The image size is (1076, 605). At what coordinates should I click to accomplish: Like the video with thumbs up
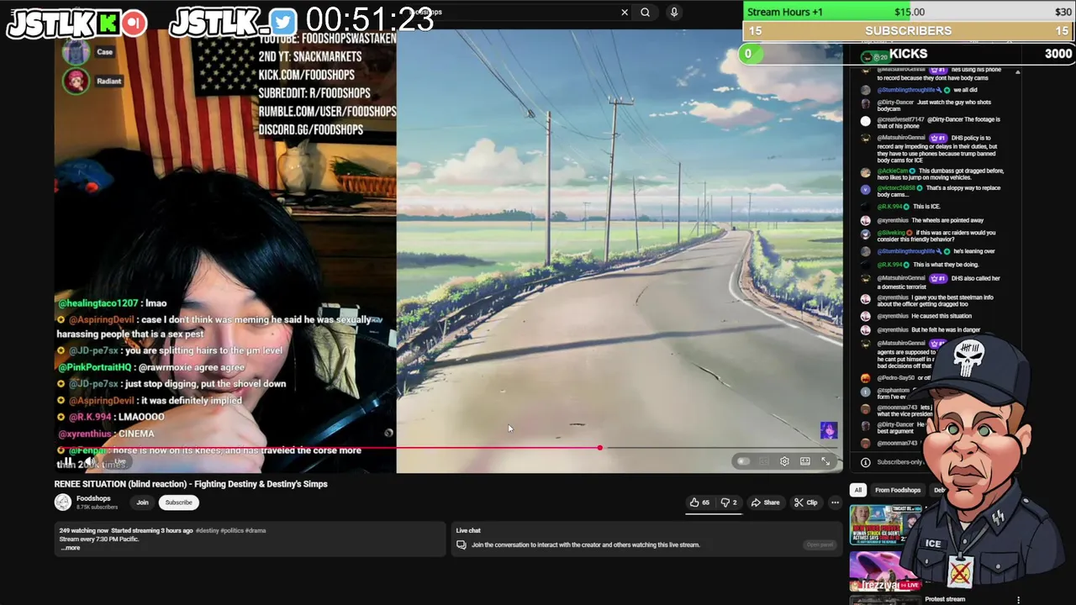pyautogui.click(x=699, y=502)
